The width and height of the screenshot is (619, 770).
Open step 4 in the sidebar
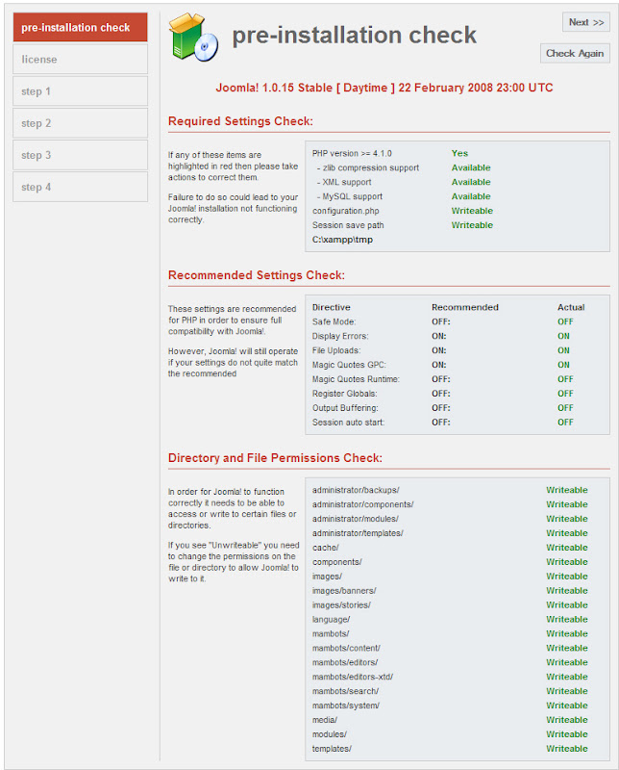click(80, 187)
